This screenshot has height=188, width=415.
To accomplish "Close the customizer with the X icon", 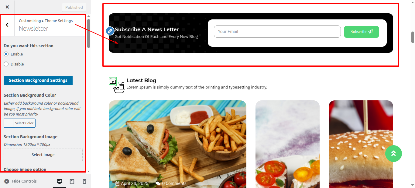I will pos(7,7).
